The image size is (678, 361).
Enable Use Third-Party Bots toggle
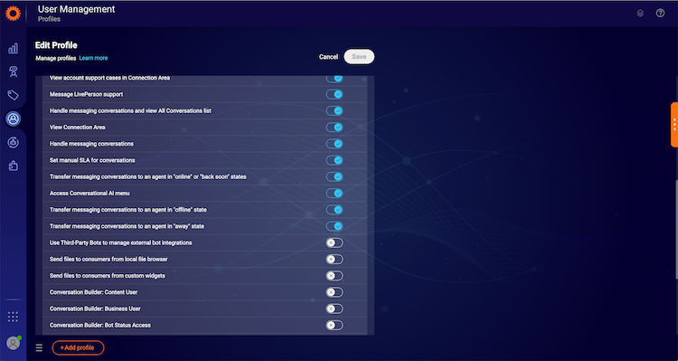(x=334, y=242)
